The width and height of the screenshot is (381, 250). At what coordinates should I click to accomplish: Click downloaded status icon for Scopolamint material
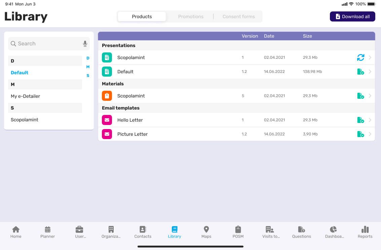pyautogui.click(x=360, y=96)
